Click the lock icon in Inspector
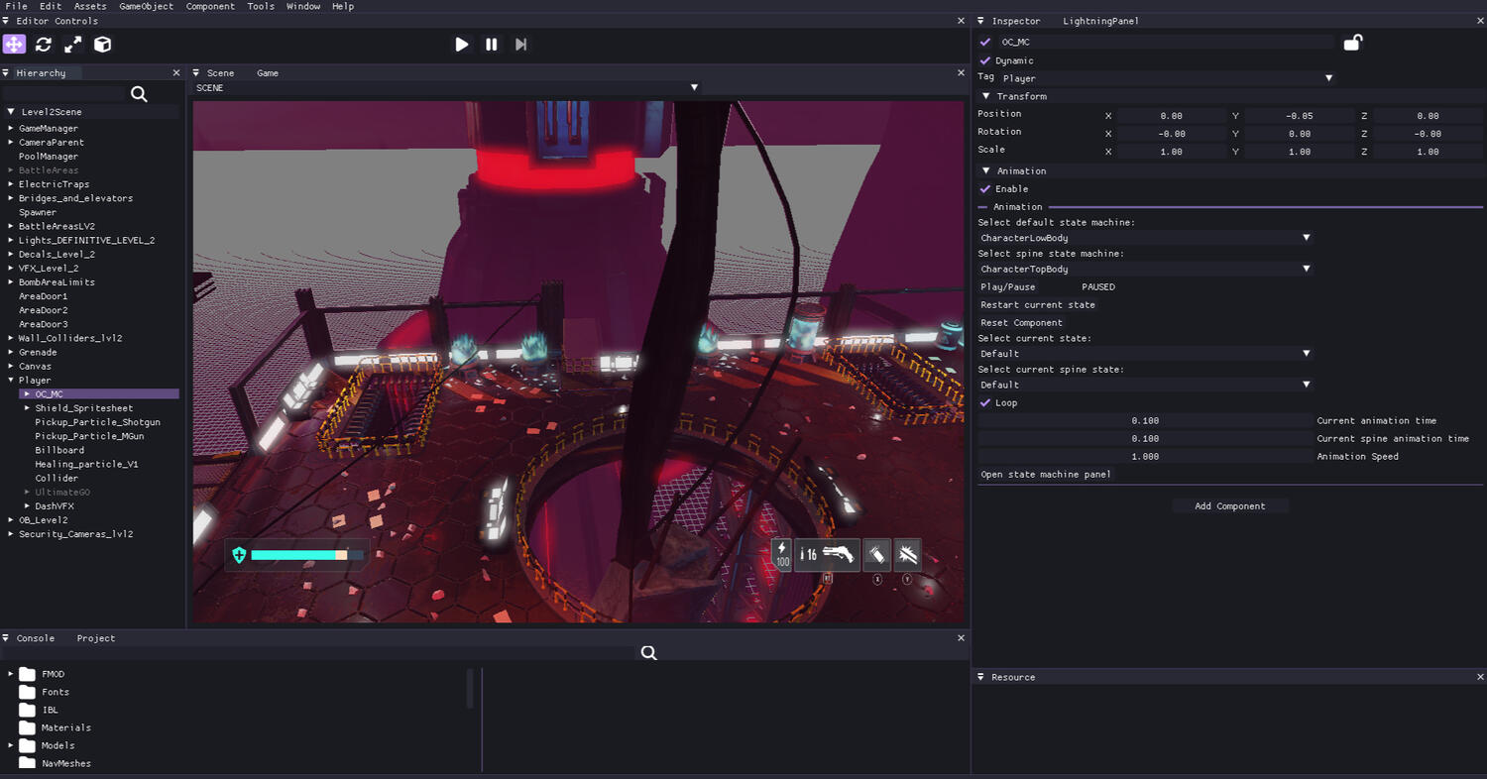The width and height of the screenshot is (1487, 779). [x=1352, y=42]
